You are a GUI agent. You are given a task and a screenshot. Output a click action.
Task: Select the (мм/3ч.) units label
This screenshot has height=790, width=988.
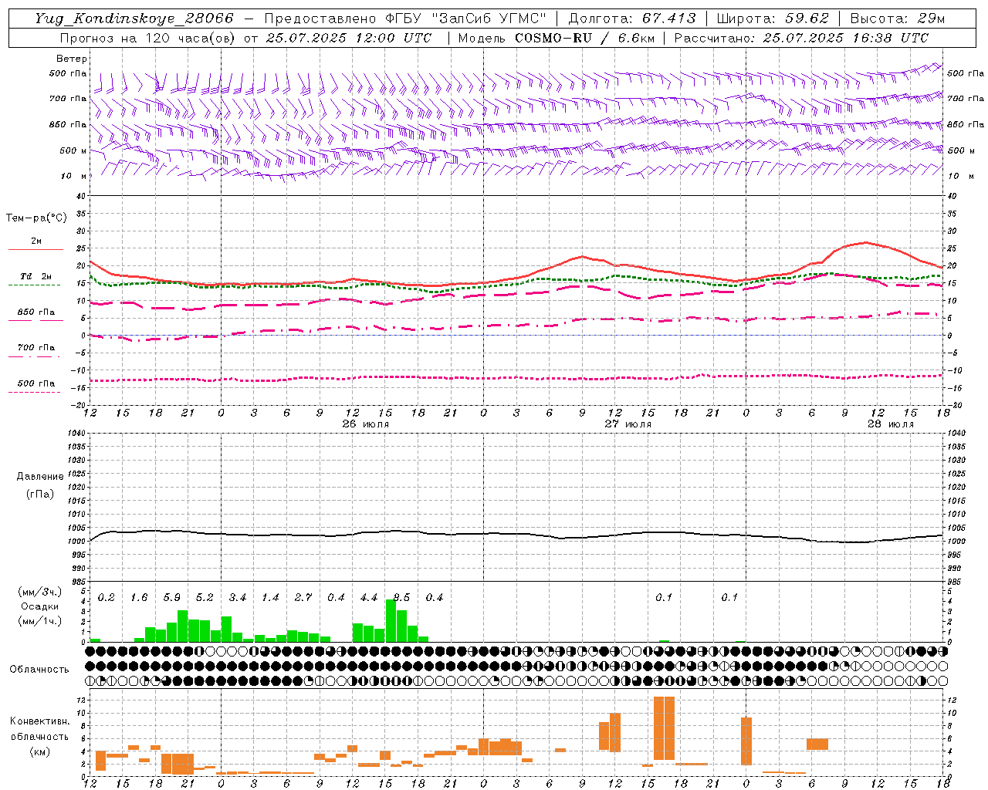point(39,592)
